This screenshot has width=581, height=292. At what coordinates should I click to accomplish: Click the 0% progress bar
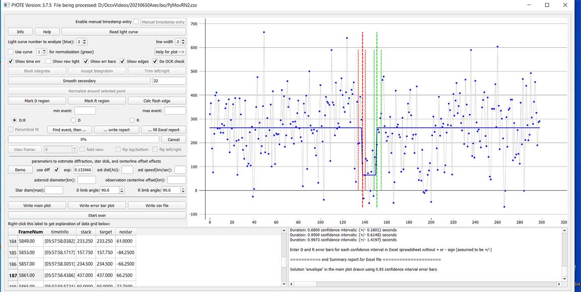pyautogui.click(x=84, y=139)
